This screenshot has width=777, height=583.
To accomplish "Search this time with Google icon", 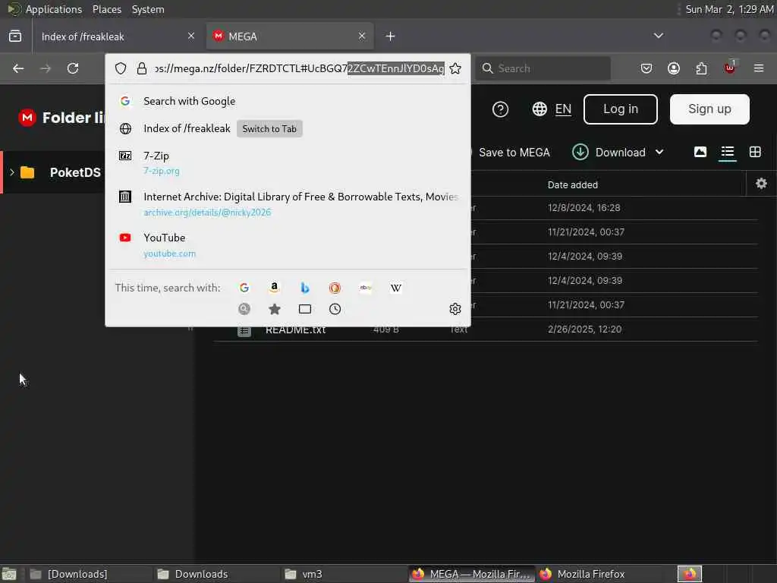I will click(x=244, y=288).
